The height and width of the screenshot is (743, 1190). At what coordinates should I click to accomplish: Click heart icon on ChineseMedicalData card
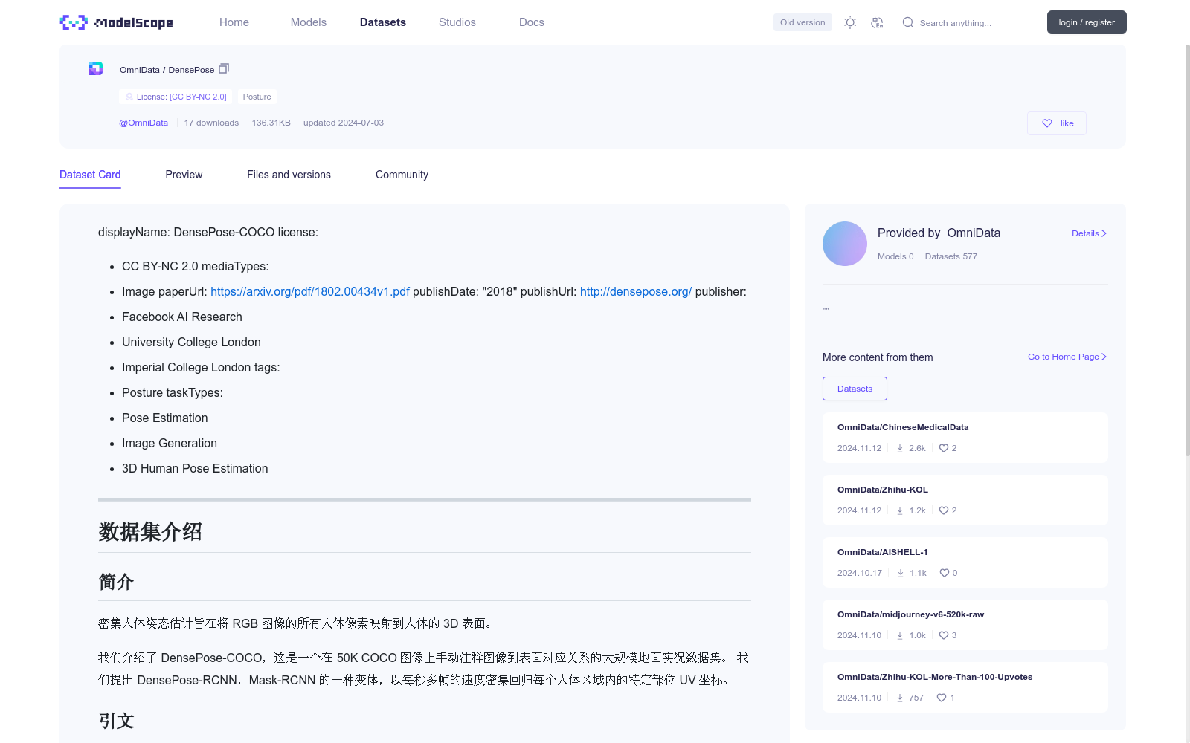coord(943,448)
